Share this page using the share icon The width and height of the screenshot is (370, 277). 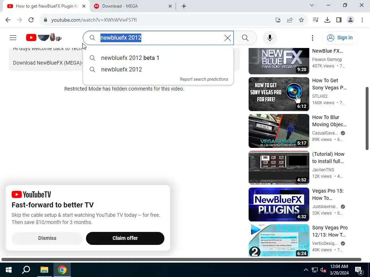[x=290, y=20]
